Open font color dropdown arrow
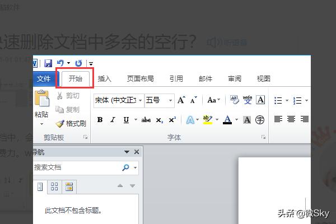 (x=236, y=119)
